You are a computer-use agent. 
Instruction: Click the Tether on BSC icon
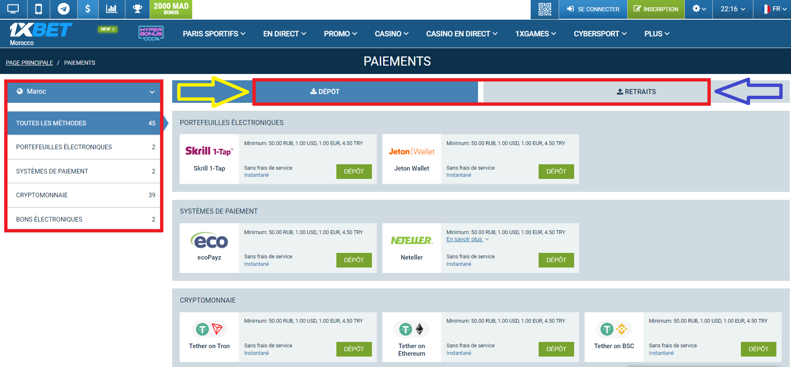[x=614, y=329]
